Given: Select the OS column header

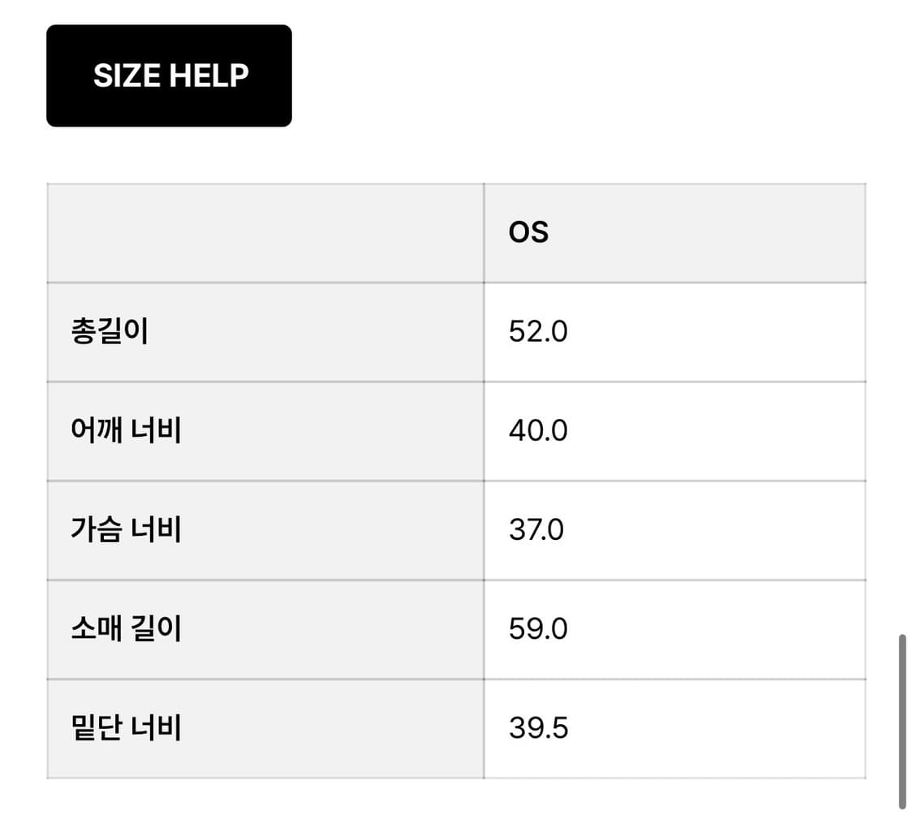Looking at the screenshot, I should point(529,231).
